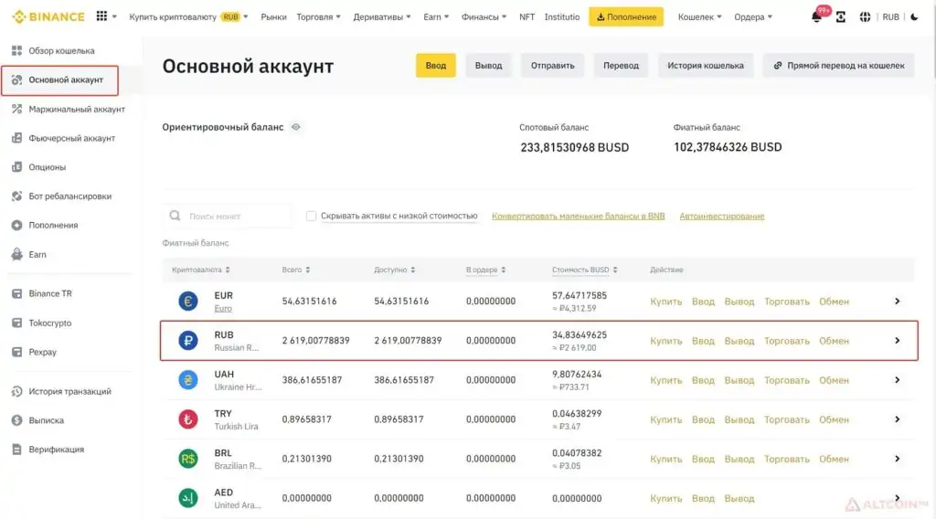Click the yellow Ввод button

[436, 66]
